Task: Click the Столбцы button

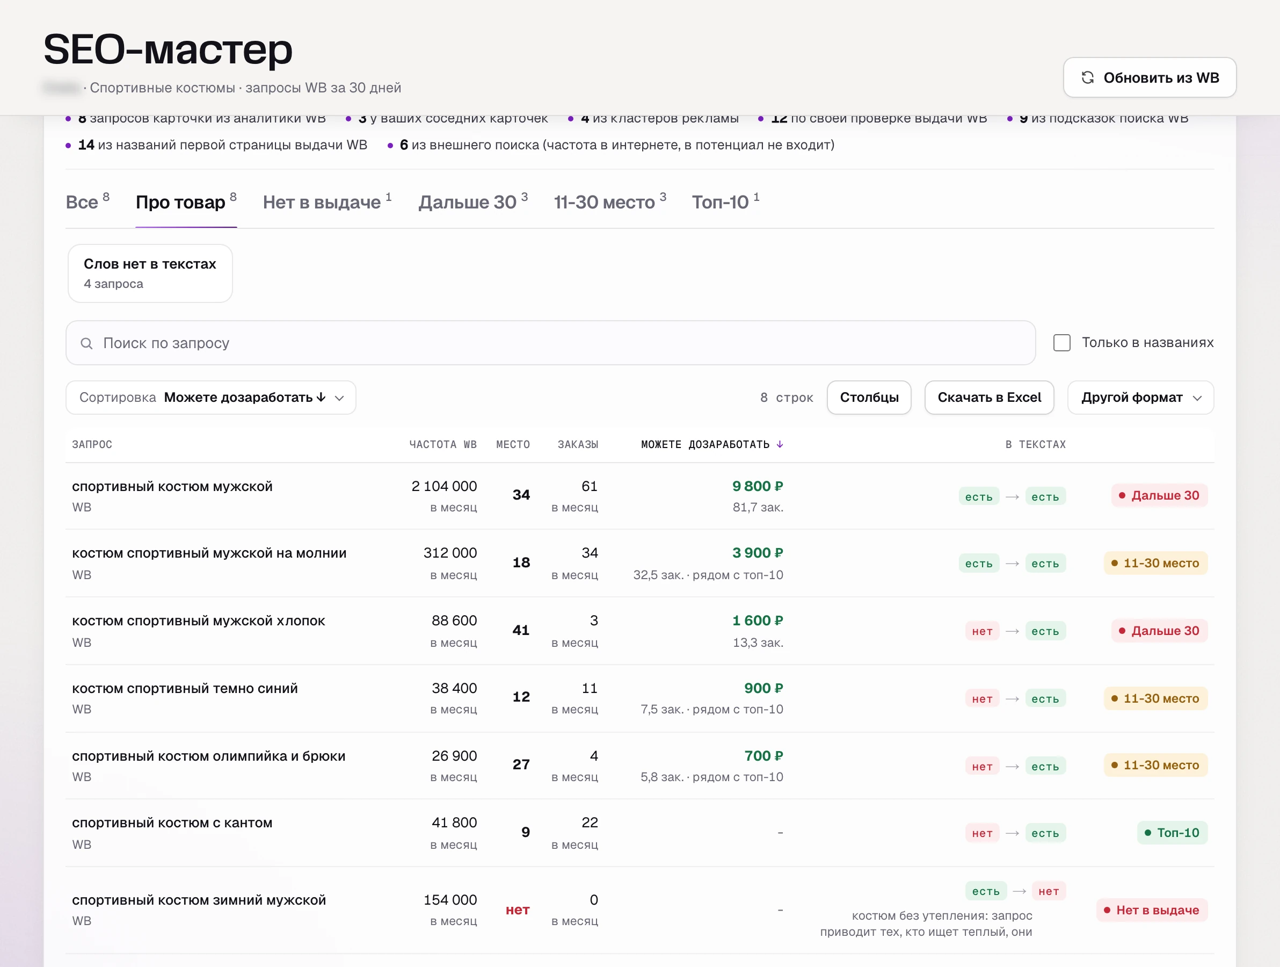Action: [869, 397]
